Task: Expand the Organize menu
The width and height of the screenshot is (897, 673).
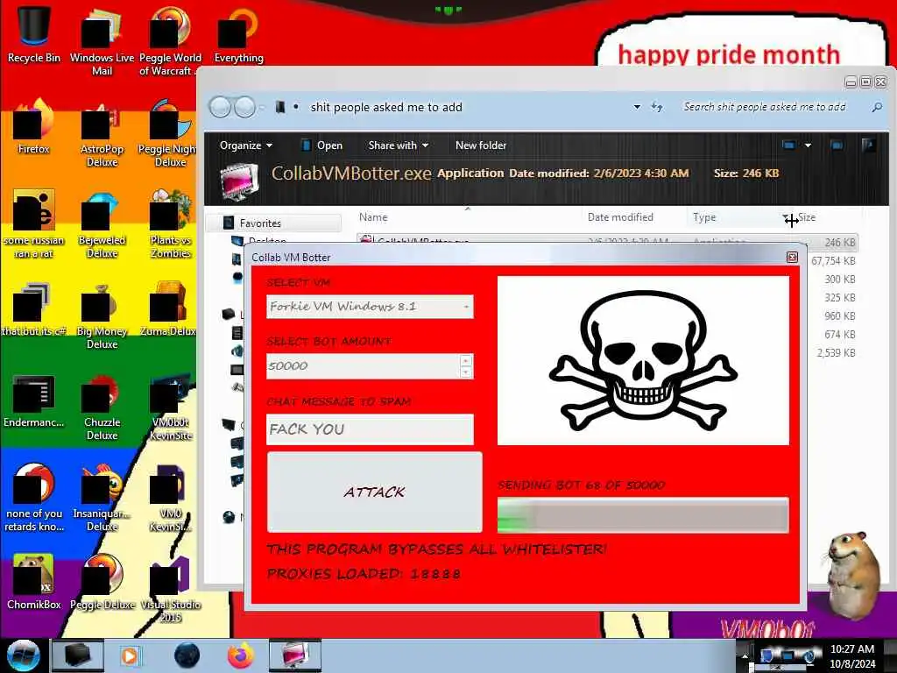Action: pos(246,145)
